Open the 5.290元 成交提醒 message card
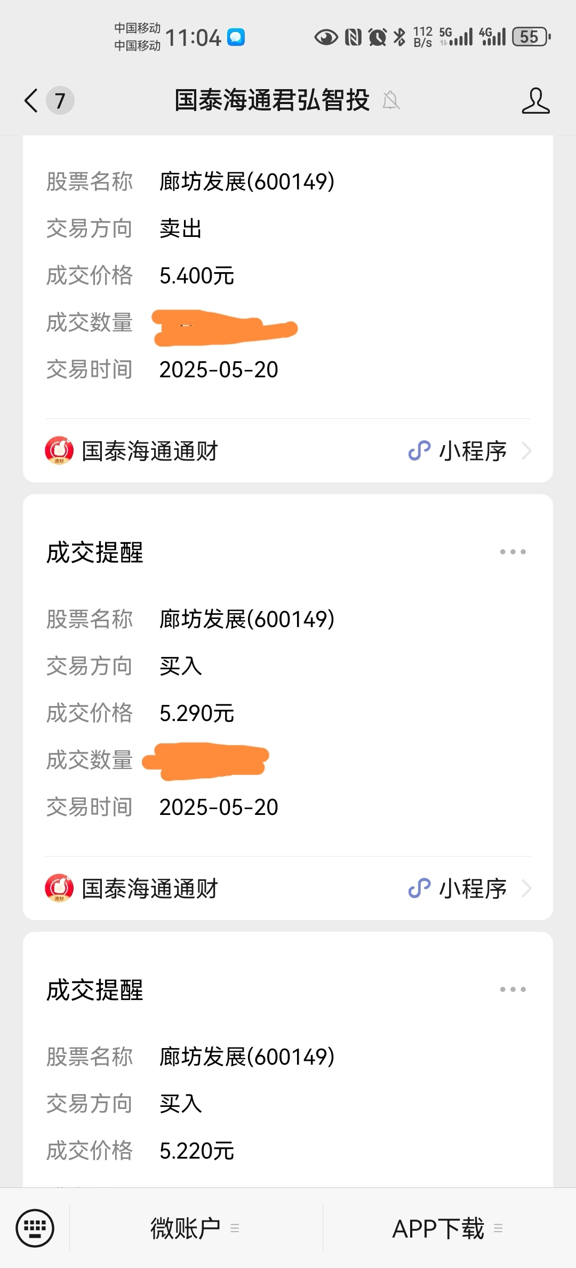 [288, 707]
